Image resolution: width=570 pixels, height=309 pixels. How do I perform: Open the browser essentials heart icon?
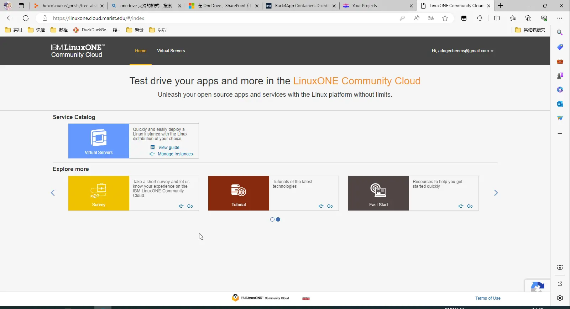tap(544, 18)
